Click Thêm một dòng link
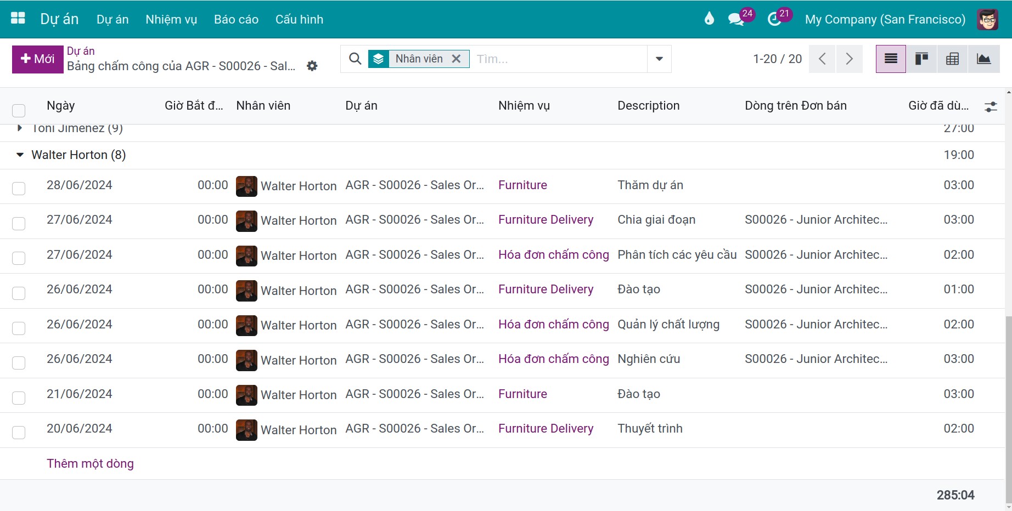 (90, 463)
